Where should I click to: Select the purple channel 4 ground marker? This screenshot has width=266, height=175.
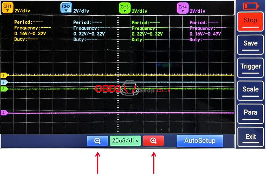tap(4, 113)
